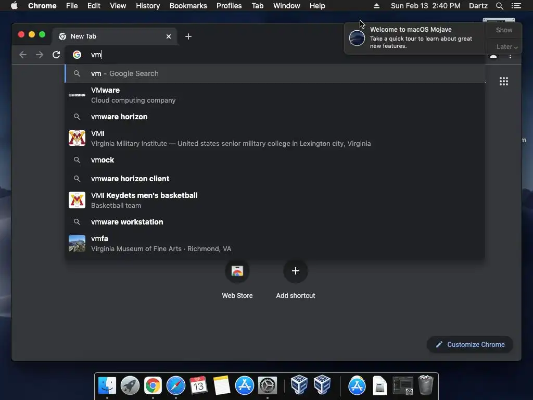The width and height of the screenshot is (533, 400).
Task: Open the View menu
Action: coord(118,6)
